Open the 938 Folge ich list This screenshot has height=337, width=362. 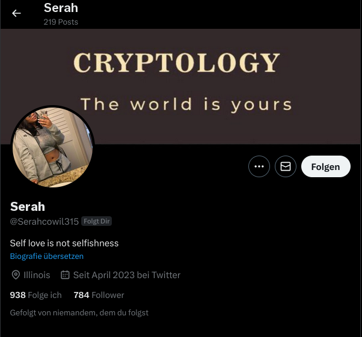coord(36,295)
